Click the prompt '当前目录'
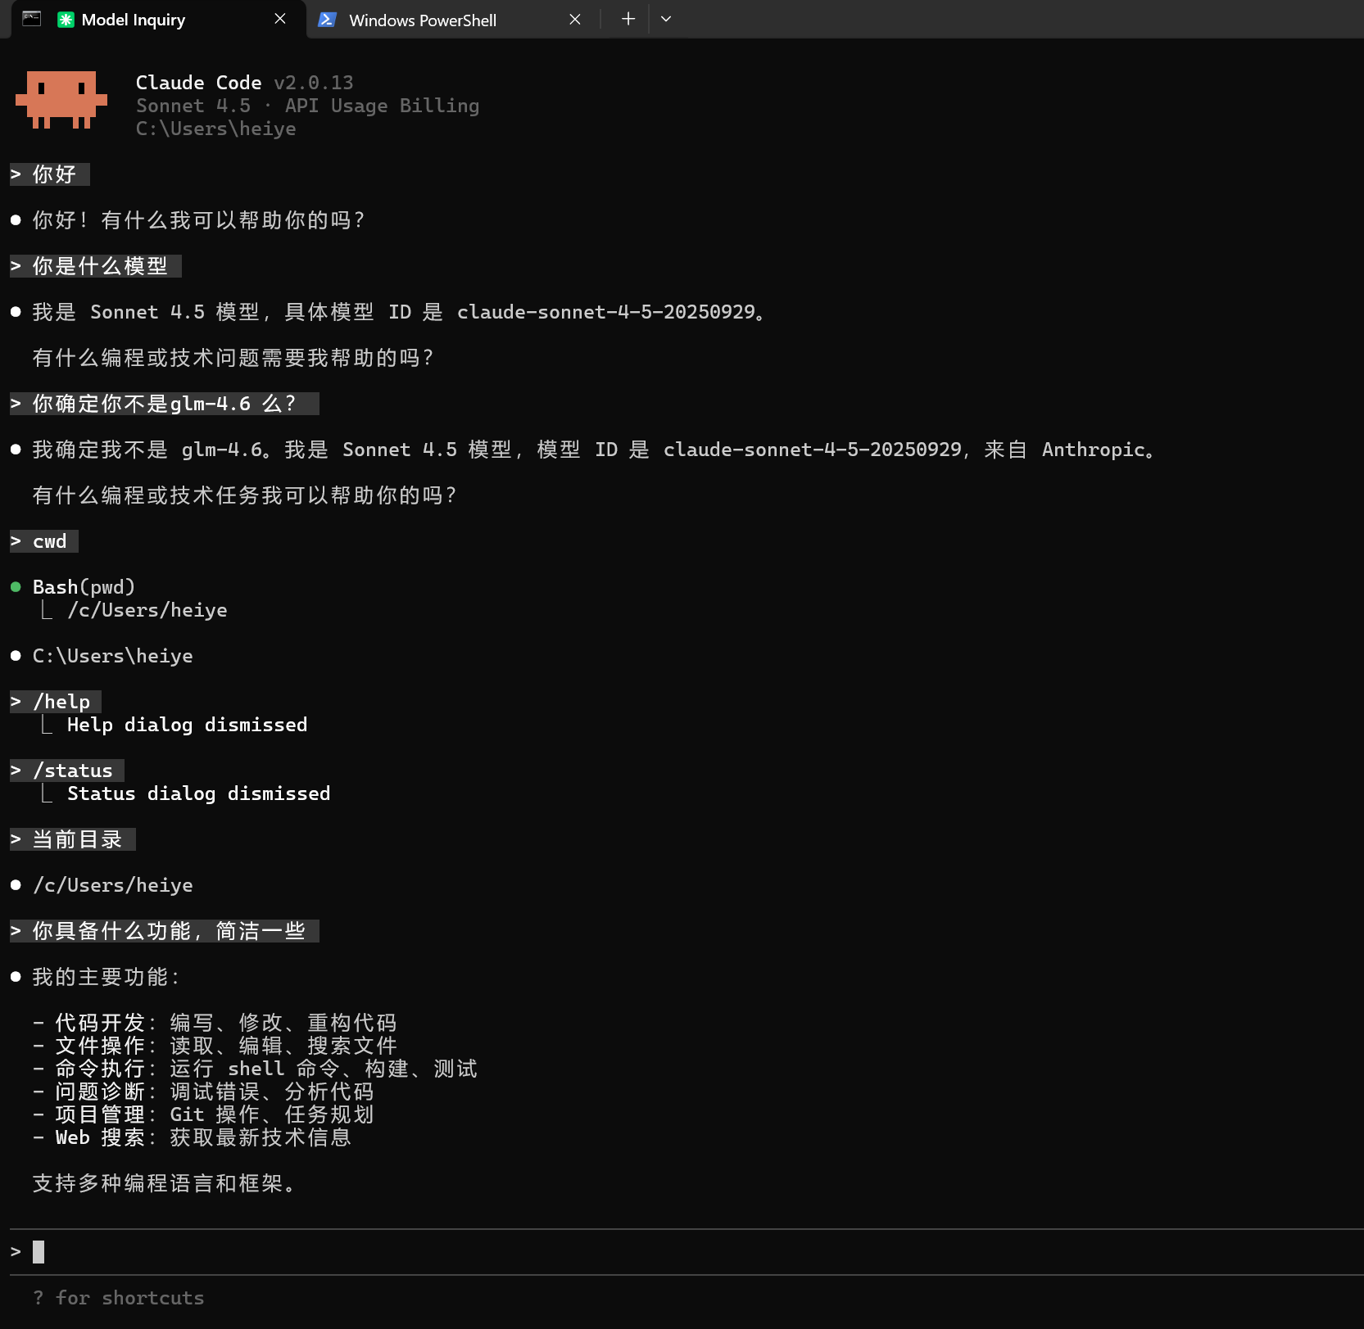The height and width of the screenshot is (1329, 1364). pos(72,839)
